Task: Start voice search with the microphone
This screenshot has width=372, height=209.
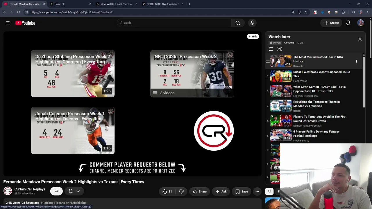Action: point(252,23)
